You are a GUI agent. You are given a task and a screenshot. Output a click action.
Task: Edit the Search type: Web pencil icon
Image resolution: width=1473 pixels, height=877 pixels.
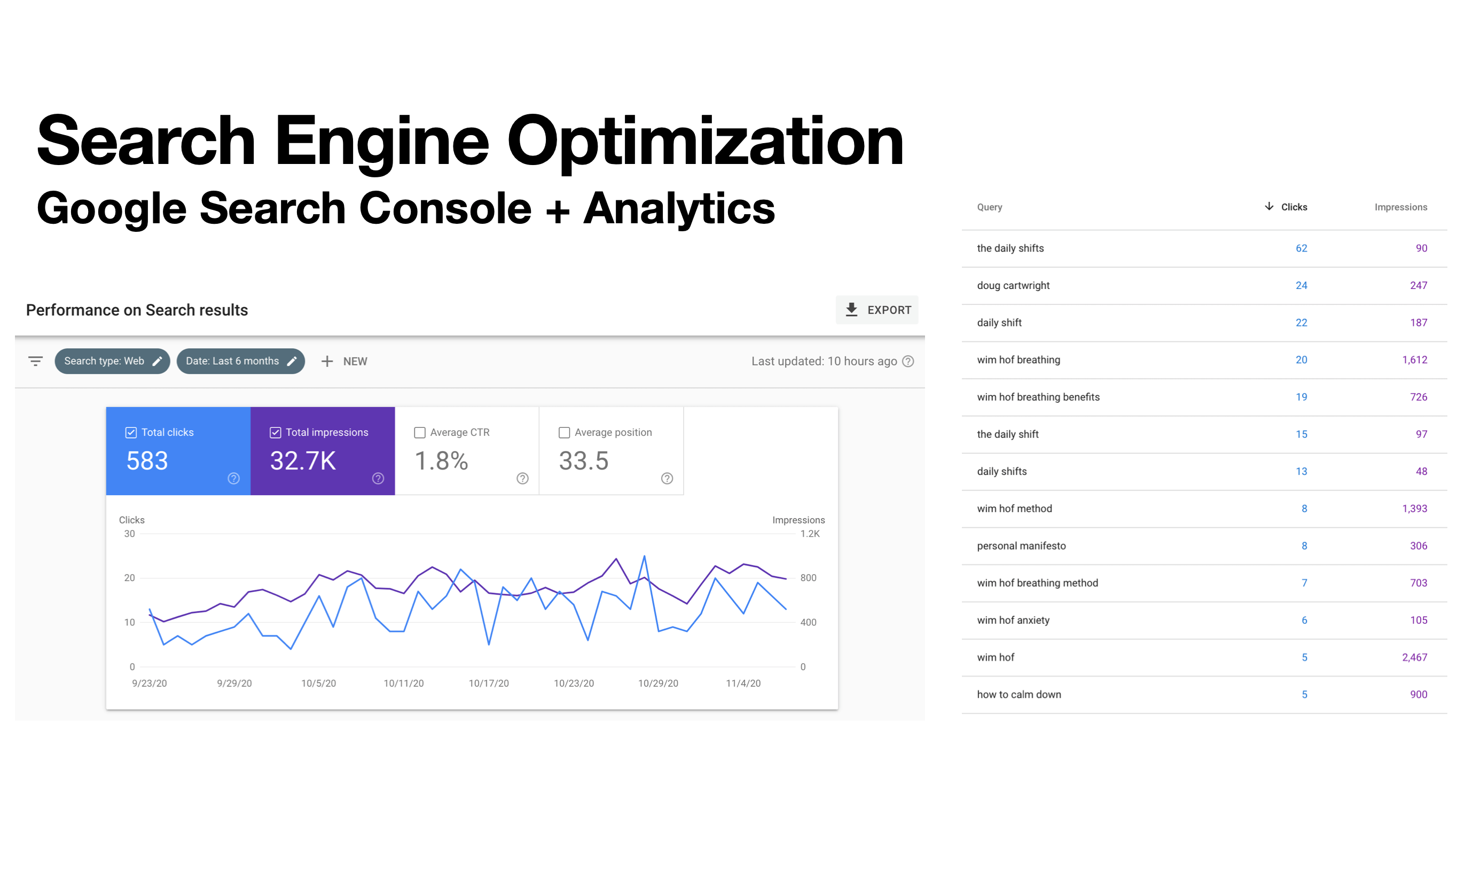tap(156, 361)
